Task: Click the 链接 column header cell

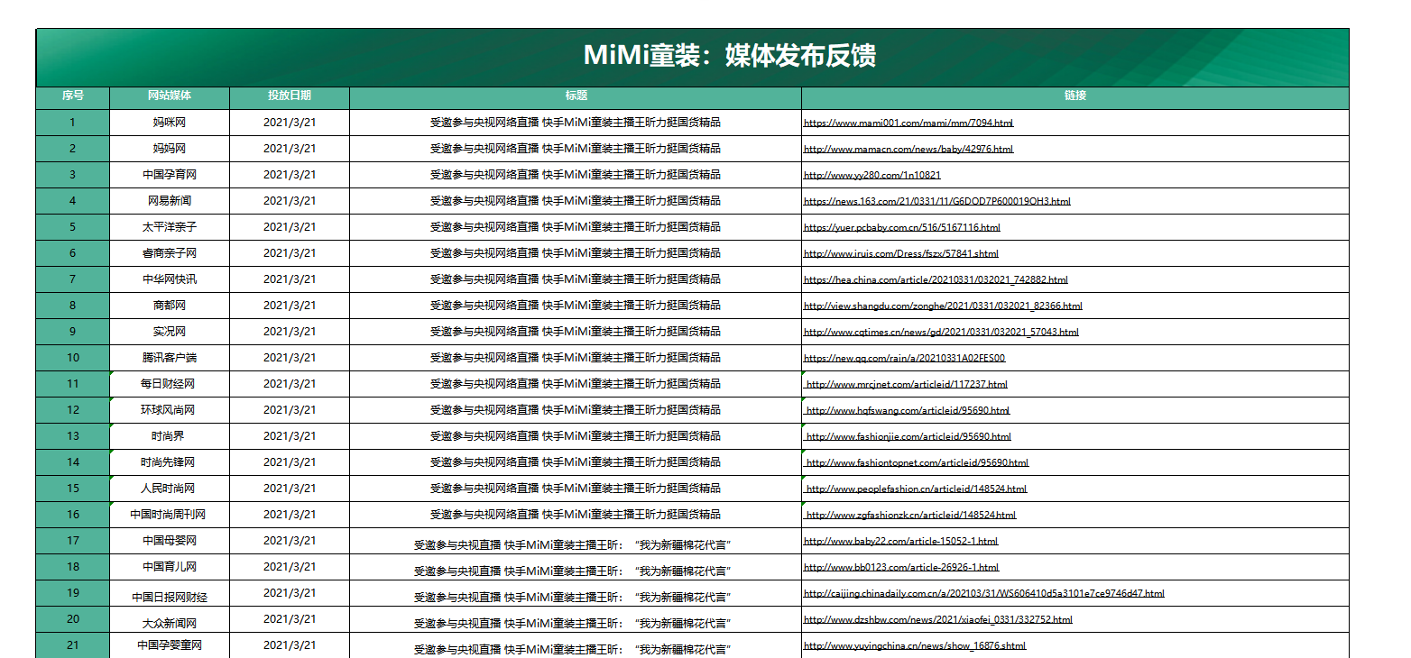Action: 1074,96
